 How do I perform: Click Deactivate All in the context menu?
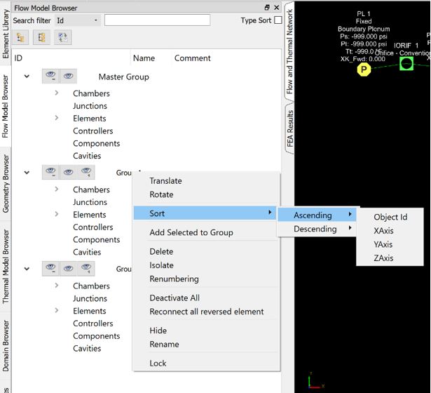(x=175, y=298)
